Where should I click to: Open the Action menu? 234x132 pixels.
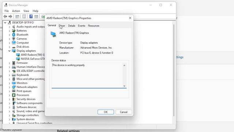16,11
